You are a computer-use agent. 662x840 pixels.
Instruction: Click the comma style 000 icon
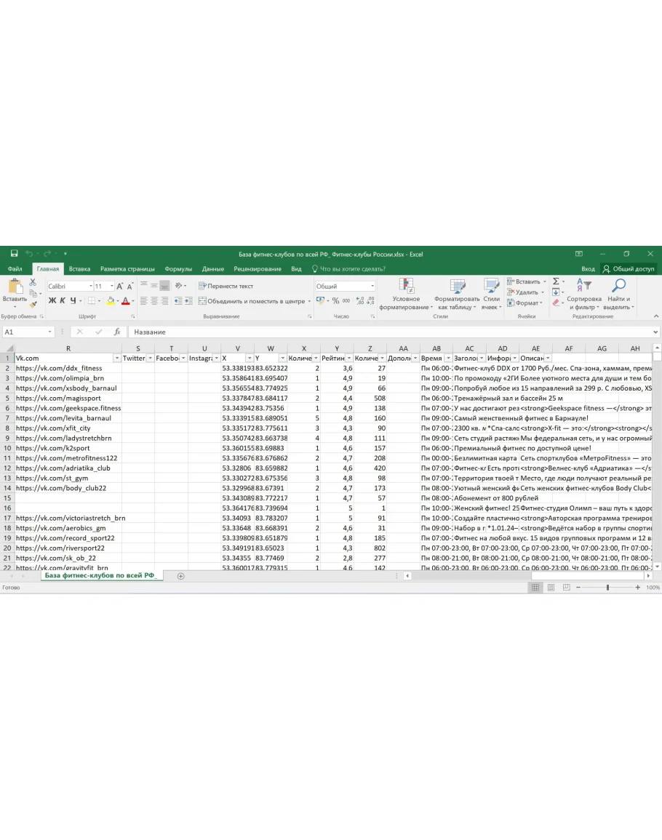pyautogui.click(x=346, y=301)
